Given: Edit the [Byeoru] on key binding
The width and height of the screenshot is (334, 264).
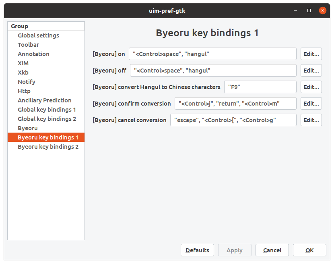Looking at the screenshot, I should coord(311,54).
